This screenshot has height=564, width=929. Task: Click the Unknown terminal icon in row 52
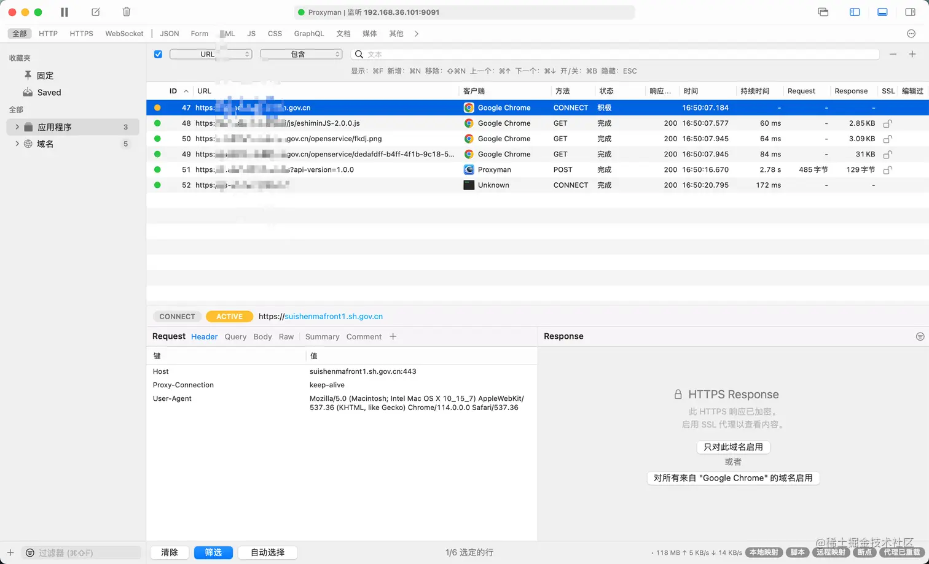click(x=469, y=185)
